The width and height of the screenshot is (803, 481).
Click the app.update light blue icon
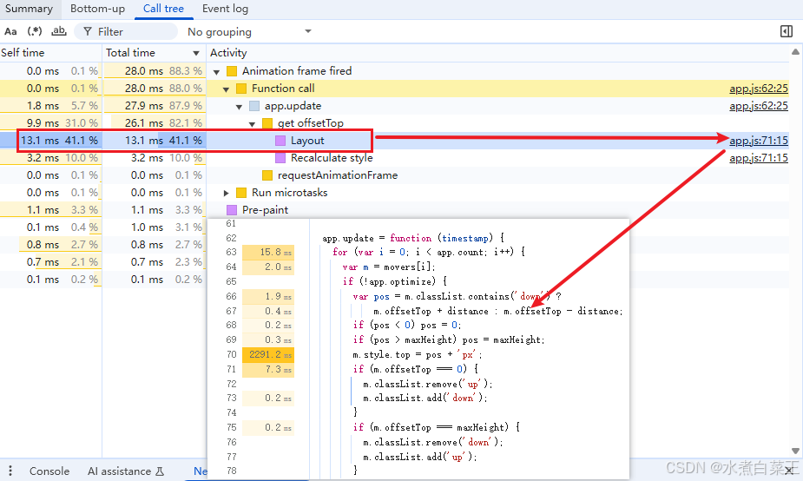tap(254, 106)
